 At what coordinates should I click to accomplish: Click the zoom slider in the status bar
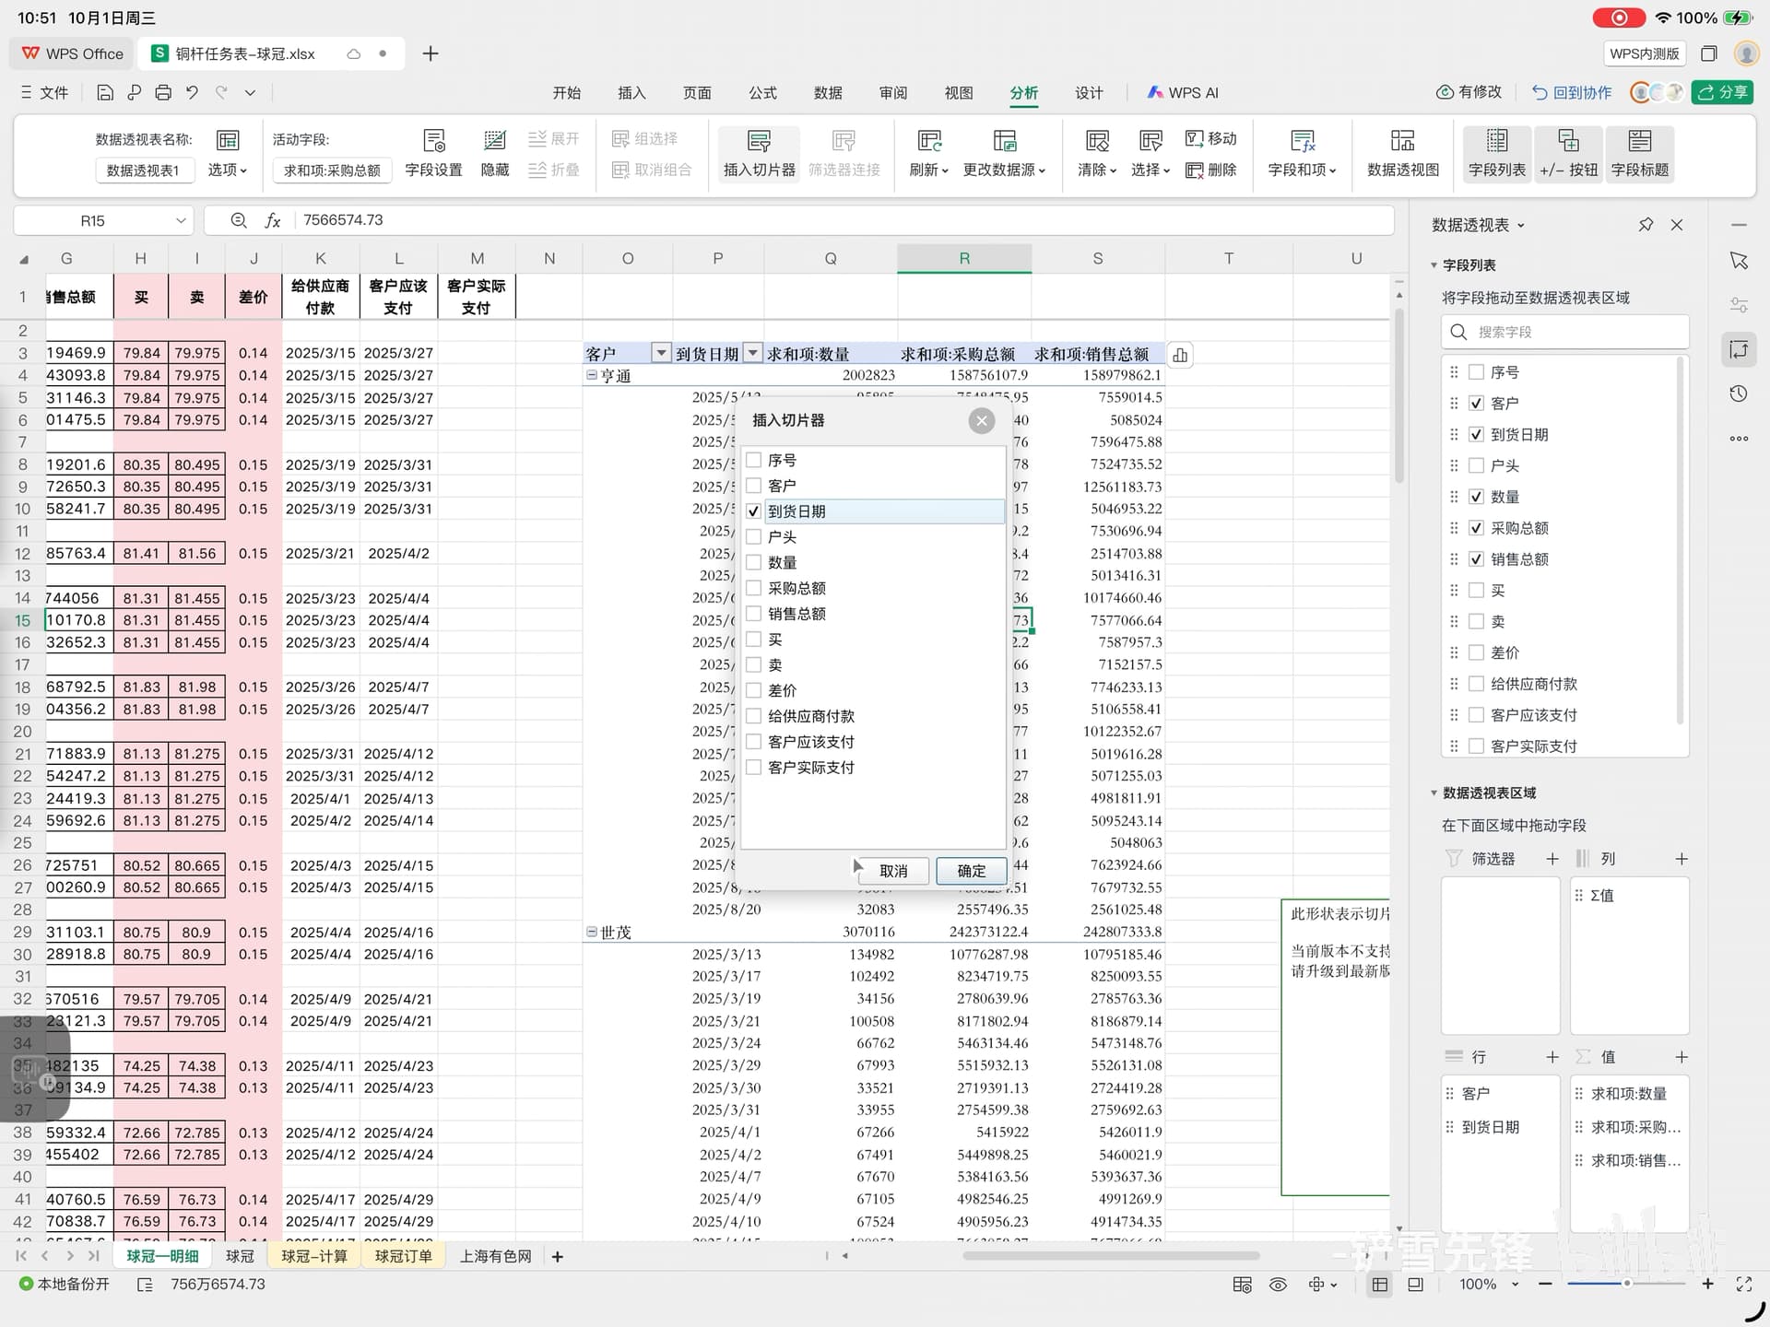1626,1284
